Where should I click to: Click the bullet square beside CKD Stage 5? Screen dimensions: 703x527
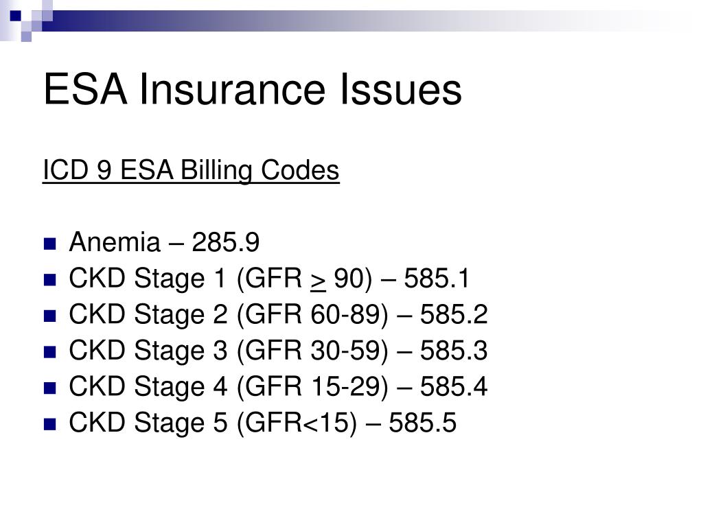[x=49, y=424]
